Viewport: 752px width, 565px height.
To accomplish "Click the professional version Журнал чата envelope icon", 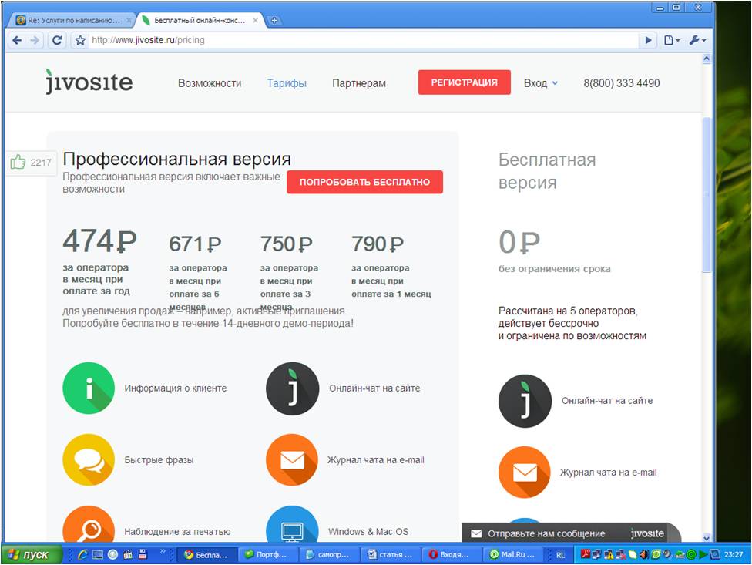I will [x=293, y=460].
